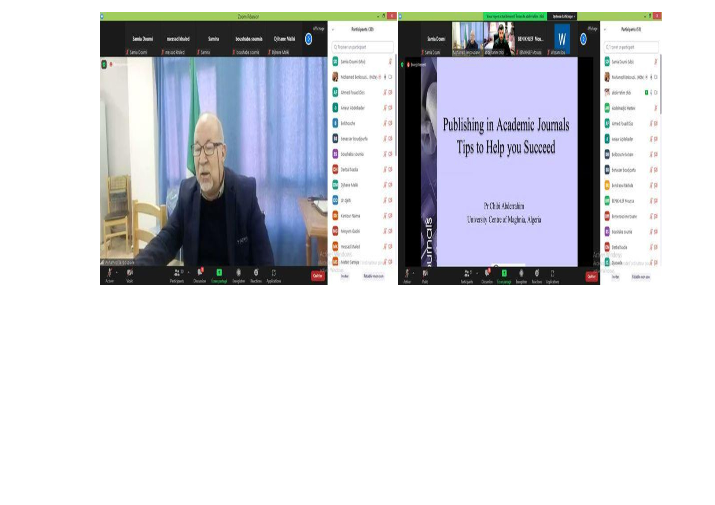Image resolution: width=715 pixels, height=505 pixels.
Task: Open Affichage view menu in right window
Action: [x=592, y=29]
